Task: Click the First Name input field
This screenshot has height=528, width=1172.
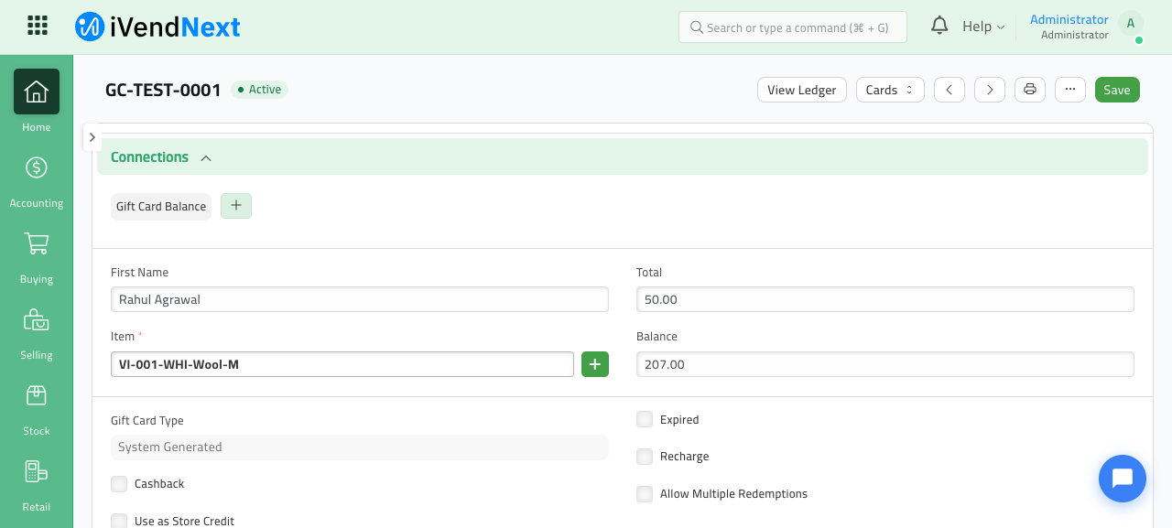Action: pos(360,299)
